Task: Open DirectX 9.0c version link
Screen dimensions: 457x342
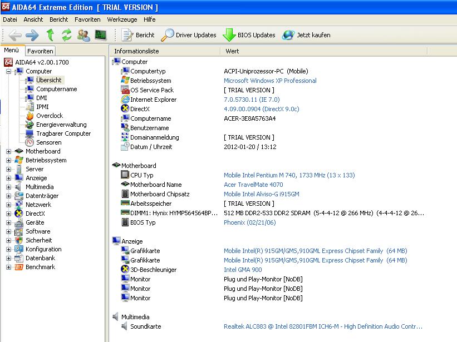Action: coord(262,109)
